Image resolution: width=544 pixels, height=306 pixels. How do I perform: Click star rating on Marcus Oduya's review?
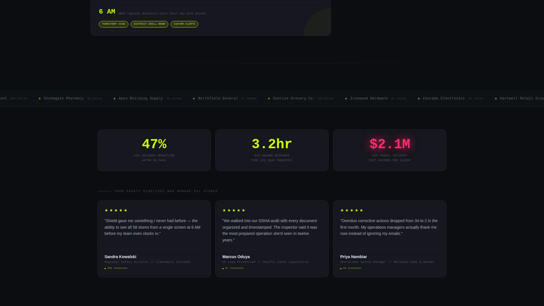pyautogui.click(x=234, y=210)
